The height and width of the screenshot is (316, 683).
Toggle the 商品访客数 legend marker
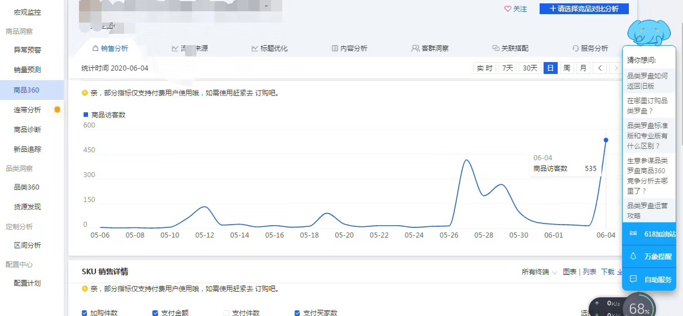(85, 115)
